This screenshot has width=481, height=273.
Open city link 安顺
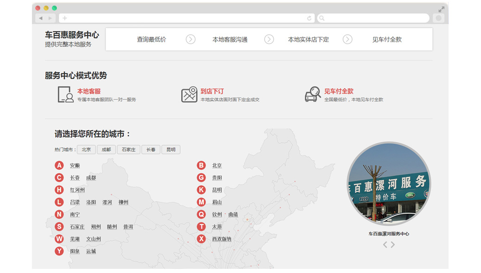(75, 165)
